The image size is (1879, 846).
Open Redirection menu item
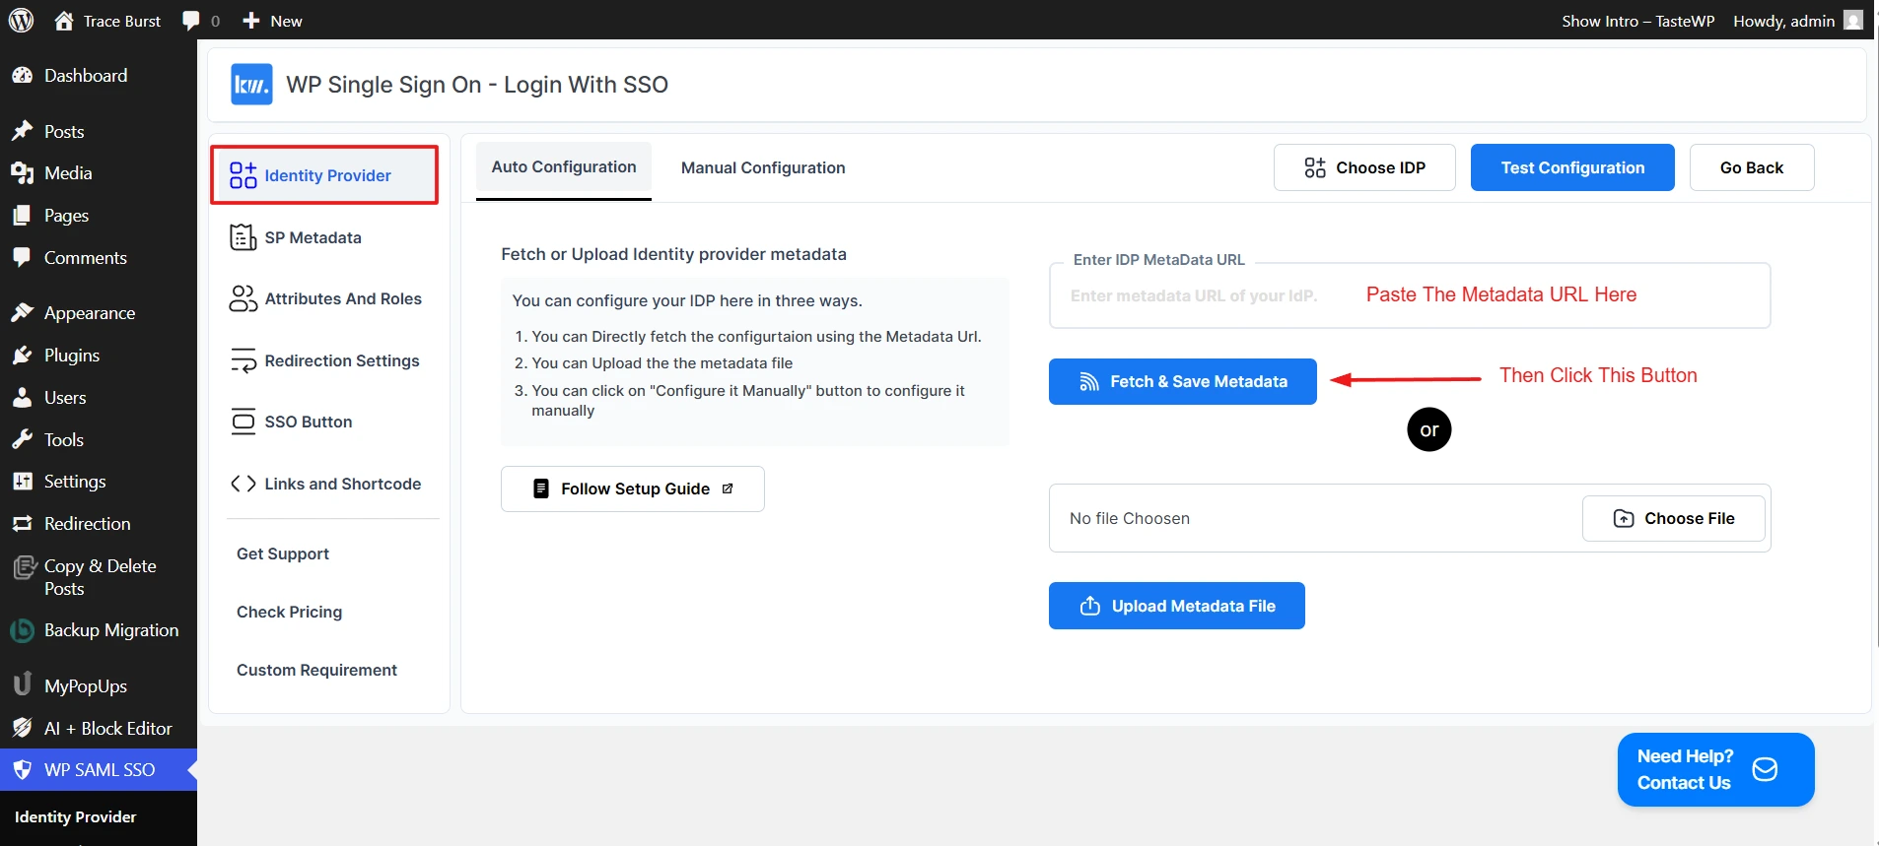click(x=99, y=524)
